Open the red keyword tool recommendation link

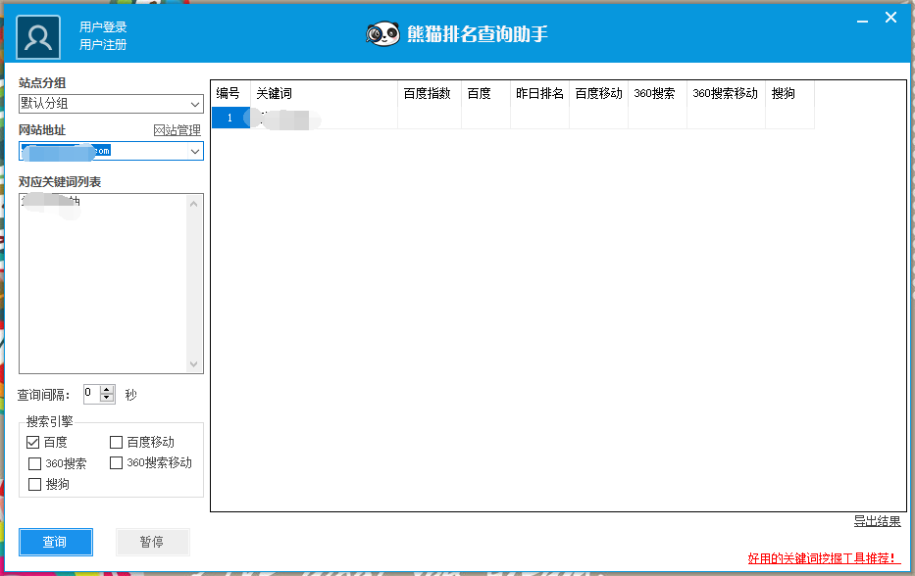(x=824, y=558)
